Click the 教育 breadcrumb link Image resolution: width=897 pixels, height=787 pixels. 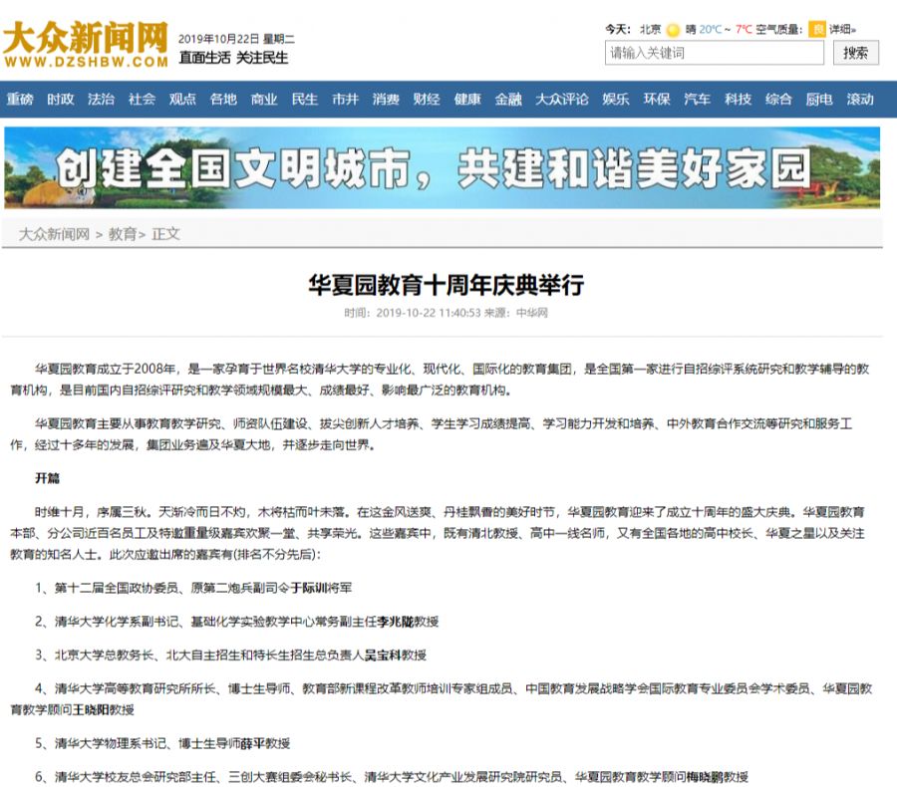(x=123, y=234)
